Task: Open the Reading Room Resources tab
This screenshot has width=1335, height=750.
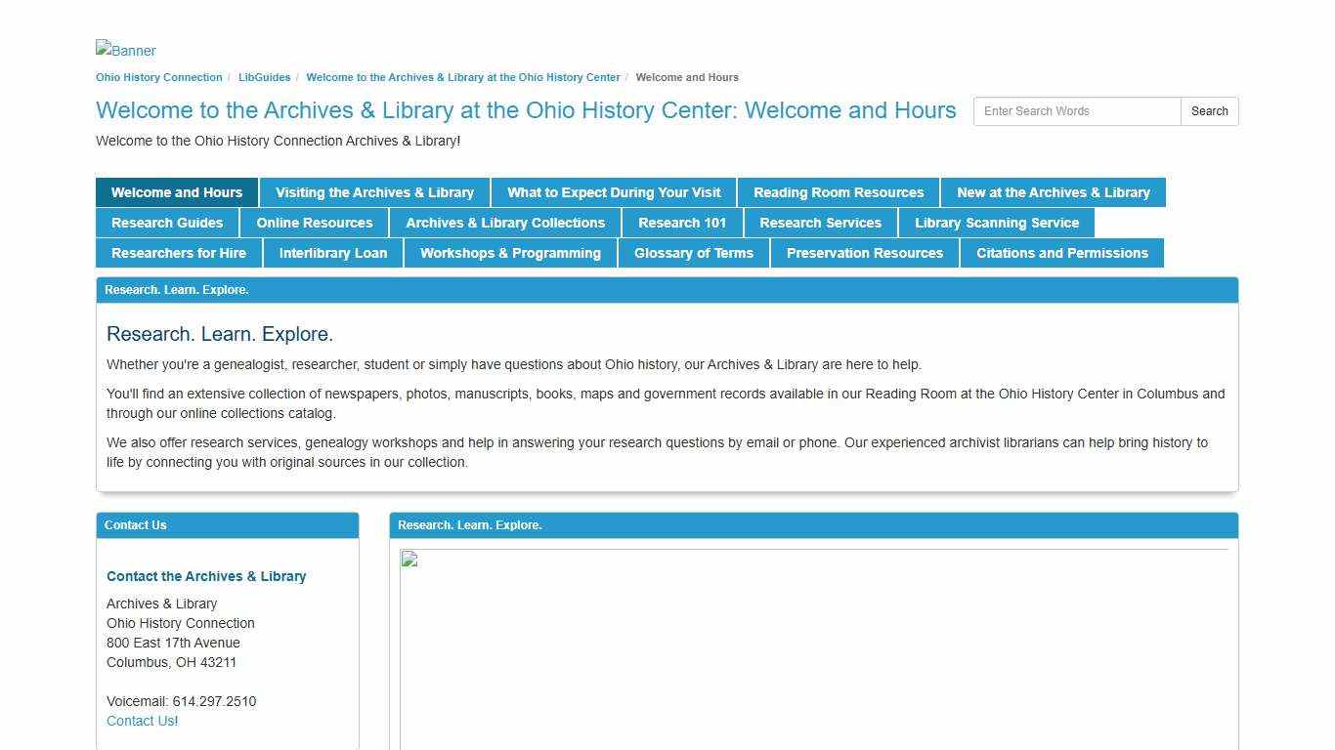Action: pos(838,192)
